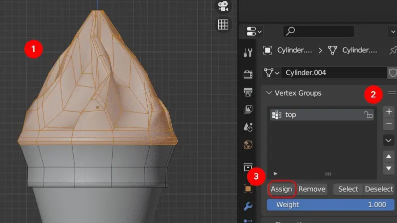Viewport: 397px width, 223px height.
Task: Click the Remove button
Action: tap(312, 189)
